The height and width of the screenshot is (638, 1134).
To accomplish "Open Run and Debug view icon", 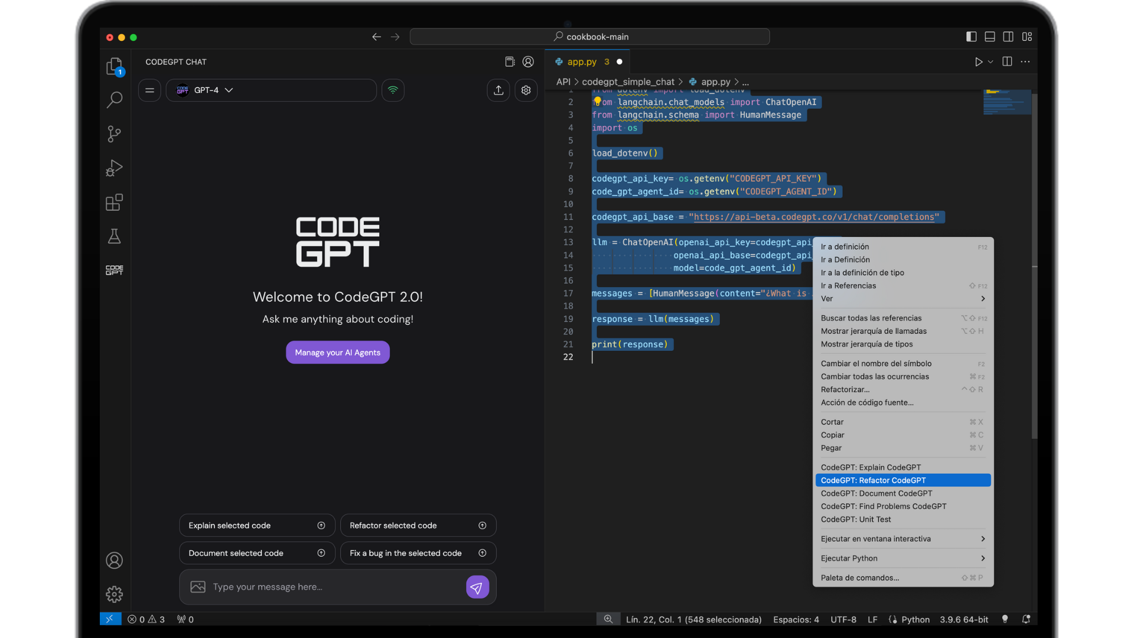I will pyautogui.click(x=114, y=168).
